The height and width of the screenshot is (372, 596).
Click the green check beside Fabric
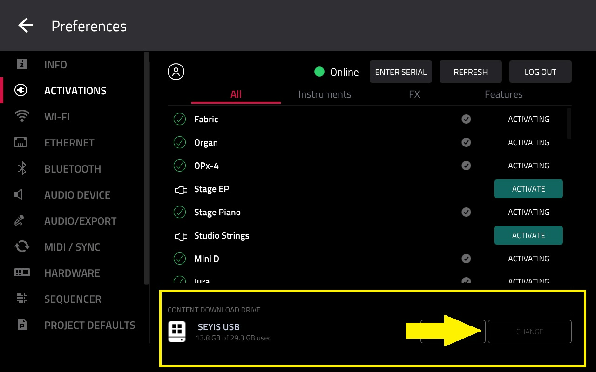pyautogui.click(x=180, y=119)
